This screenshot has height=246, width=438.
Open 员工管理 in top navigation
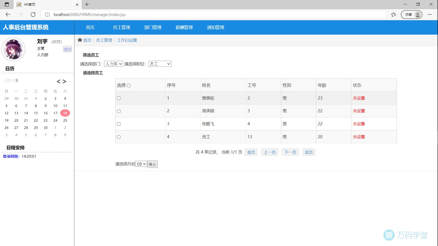121,27
